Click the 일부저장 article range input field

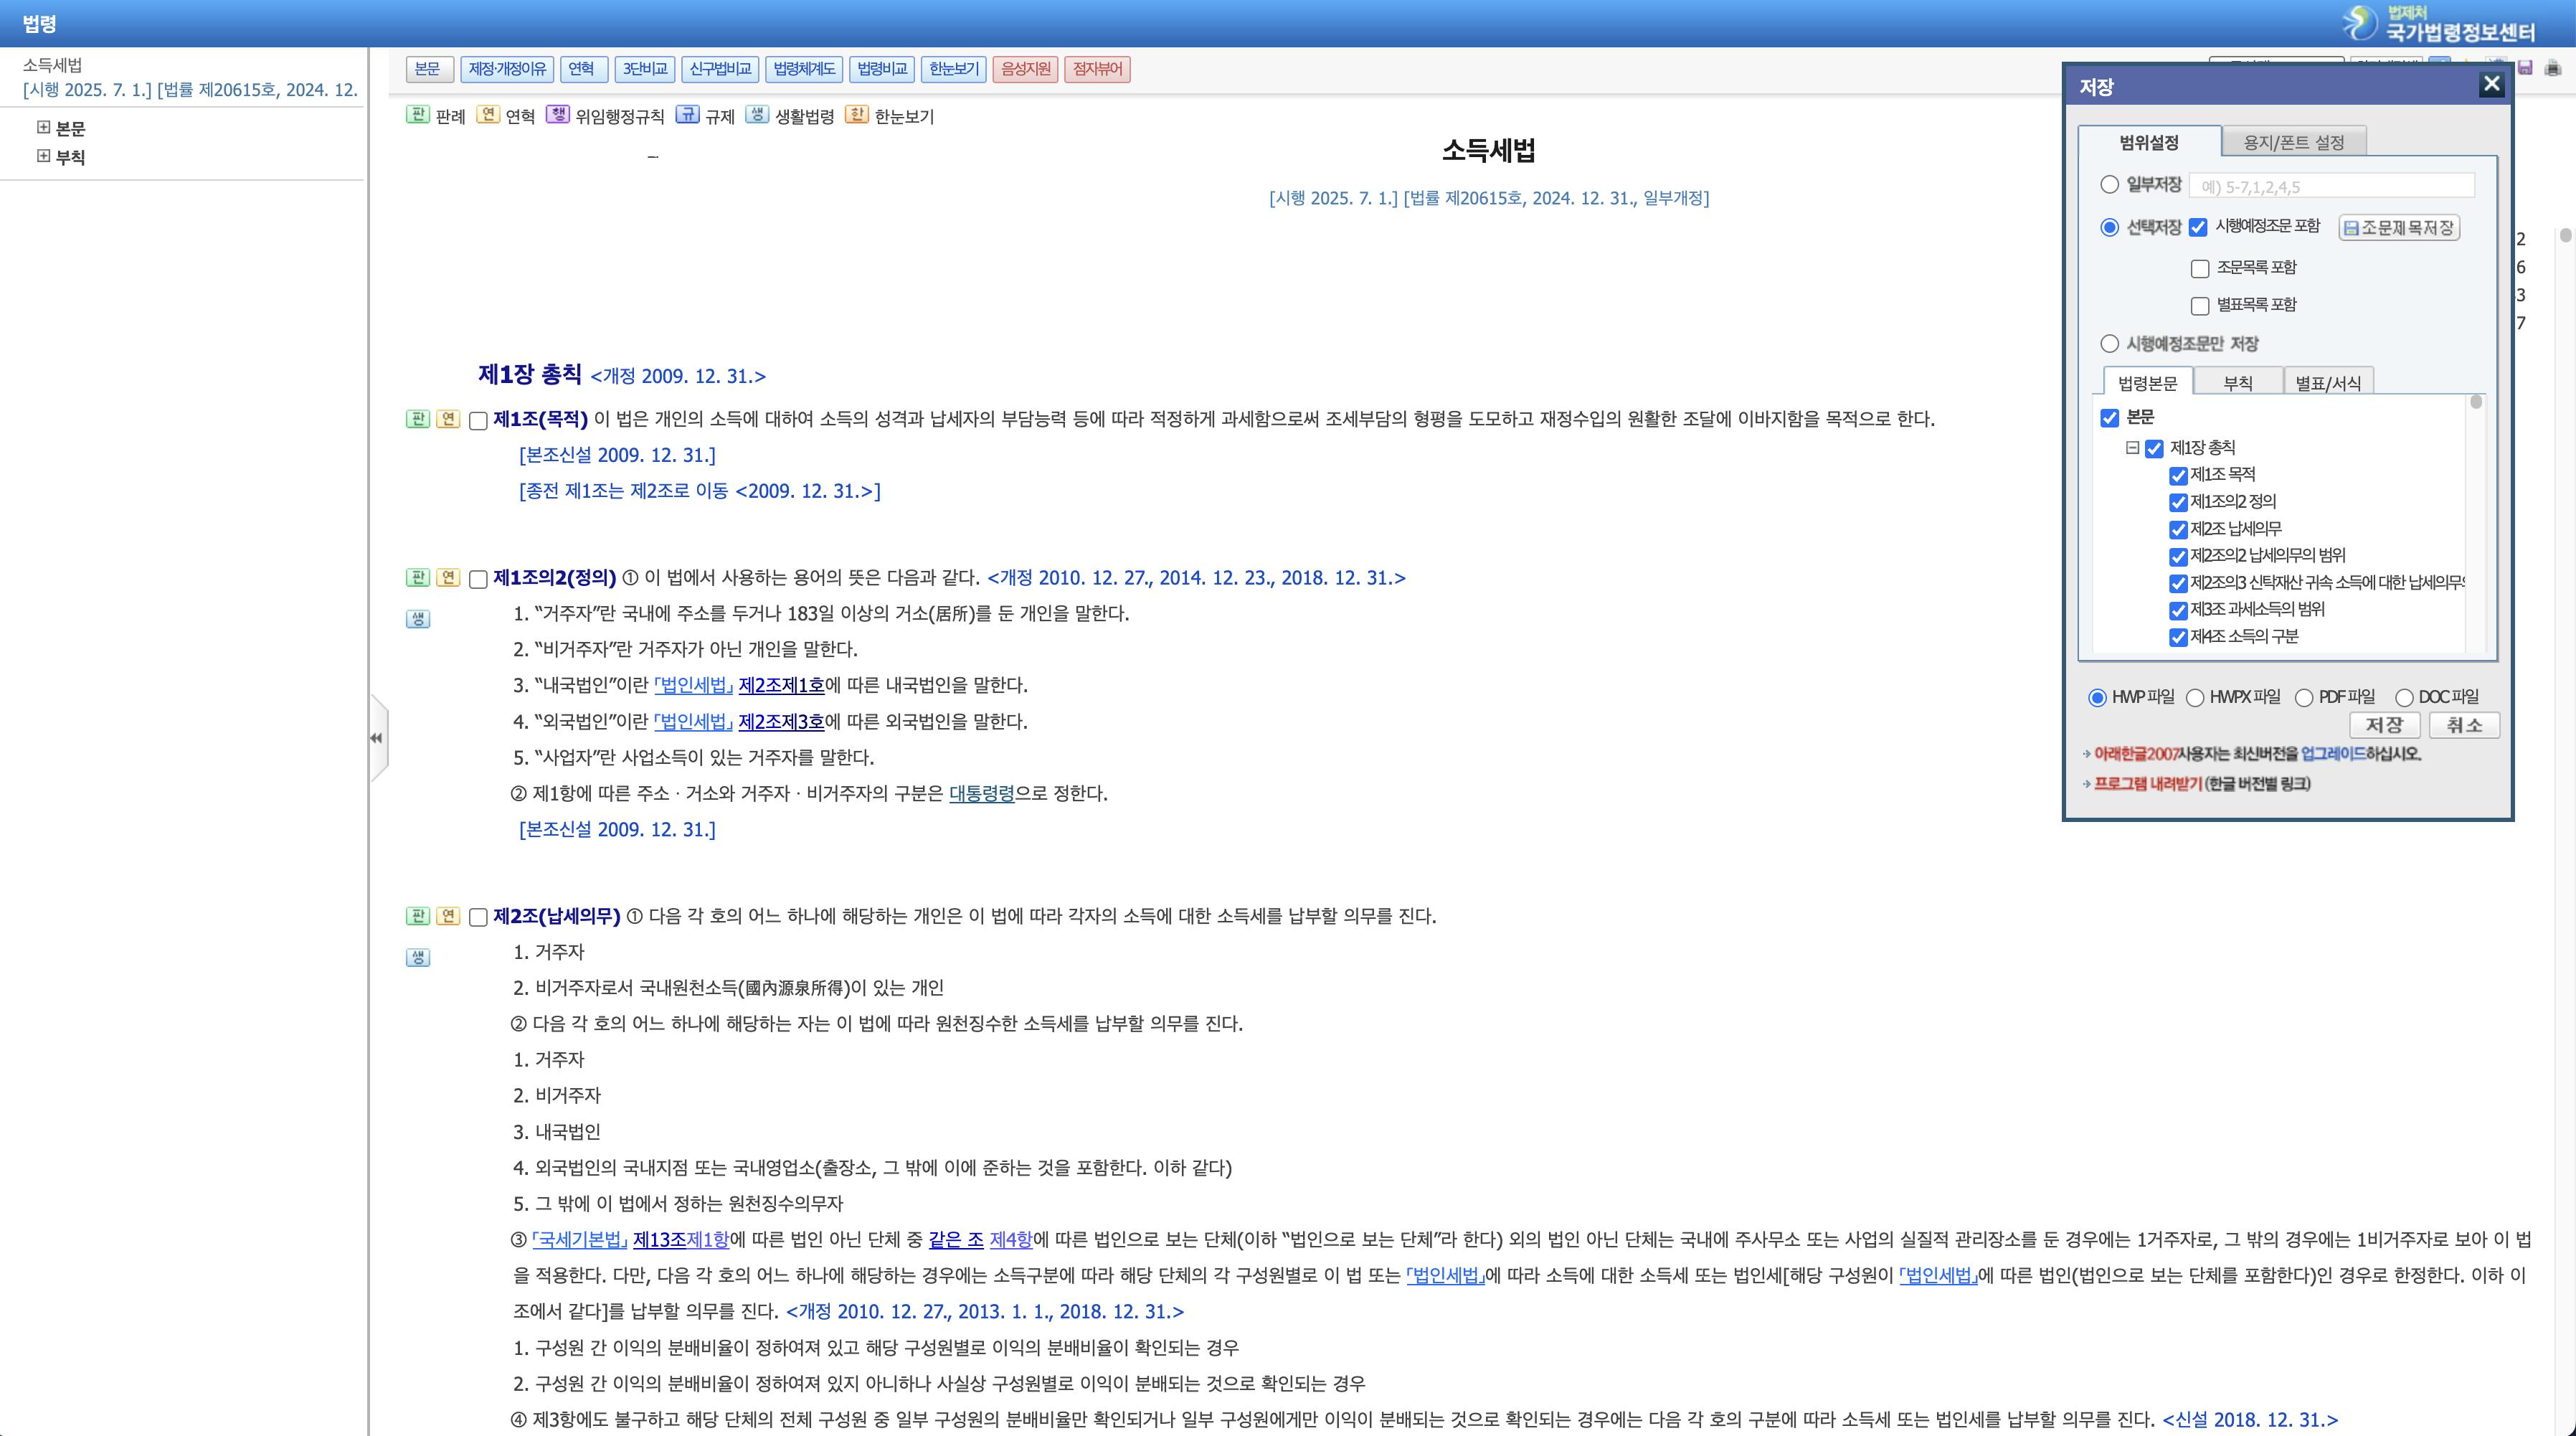tap(2332, 186)
